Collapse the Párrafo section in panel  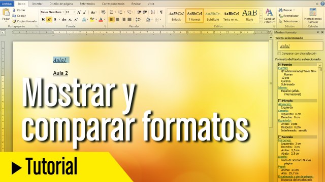[280, 101]
